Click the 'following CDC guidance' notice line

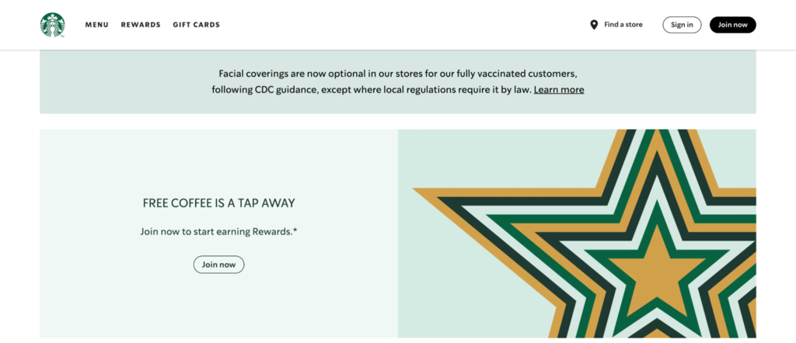pyautogui.click(x=372, y=90)
